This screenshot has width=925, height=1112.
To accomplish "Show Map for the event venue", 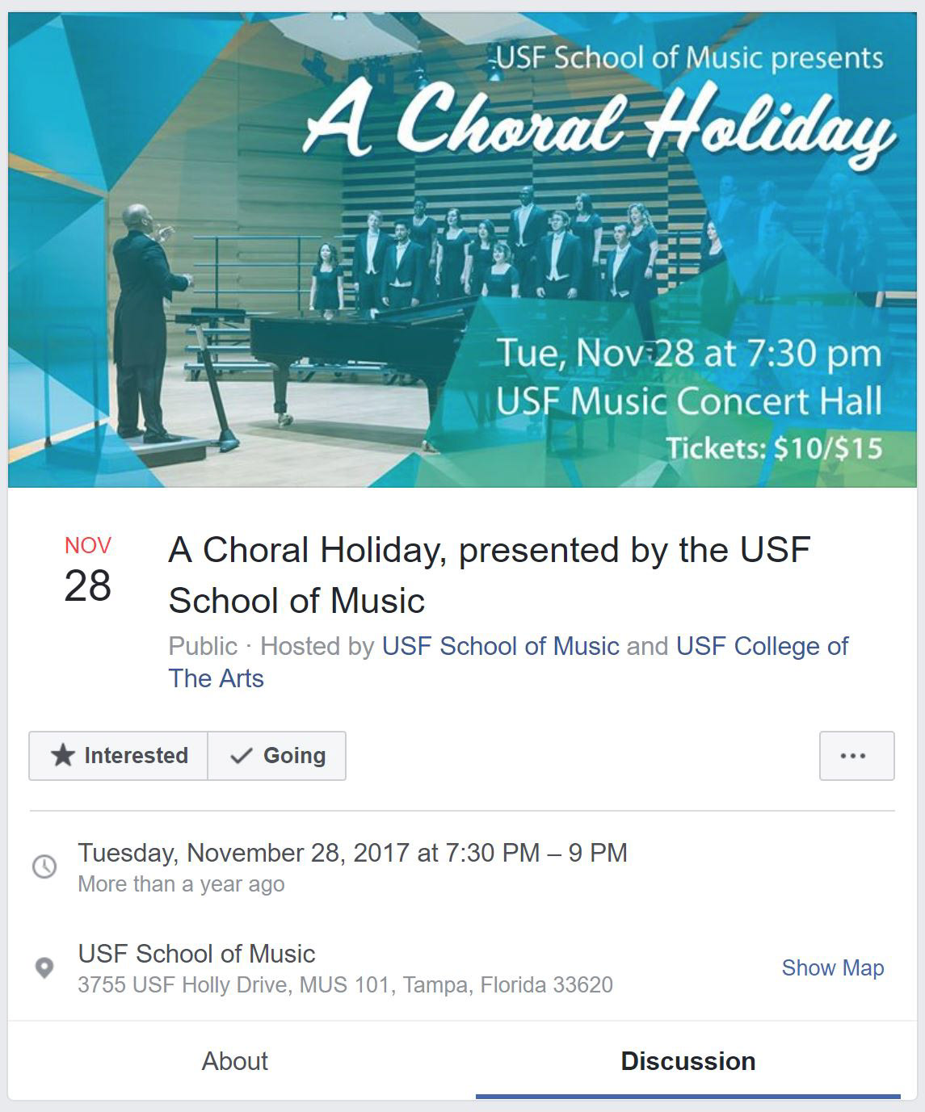I will click(x=832, y=967).
